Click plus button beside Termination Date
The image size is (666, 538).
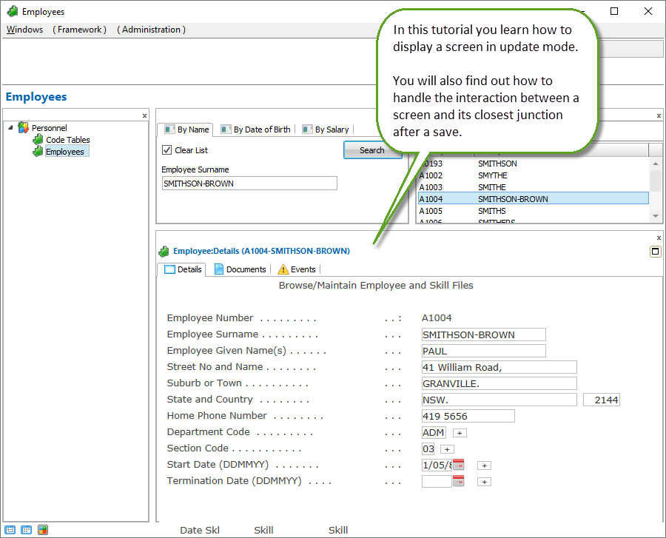tap(484, 482)
